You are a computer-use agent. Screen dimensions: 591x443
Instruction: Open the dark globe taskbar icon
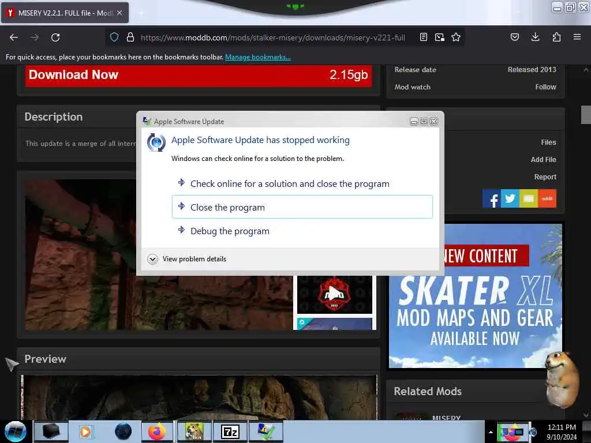point(124,431)
